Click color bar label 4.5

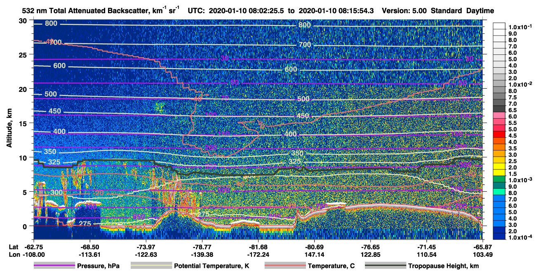(x=513, y=136)
